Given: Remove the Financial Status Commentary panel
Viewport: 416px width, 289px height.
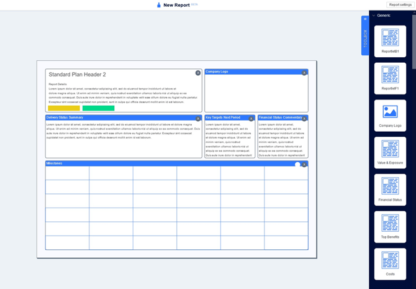Looking at the screenshot, I should coord(304,119).
